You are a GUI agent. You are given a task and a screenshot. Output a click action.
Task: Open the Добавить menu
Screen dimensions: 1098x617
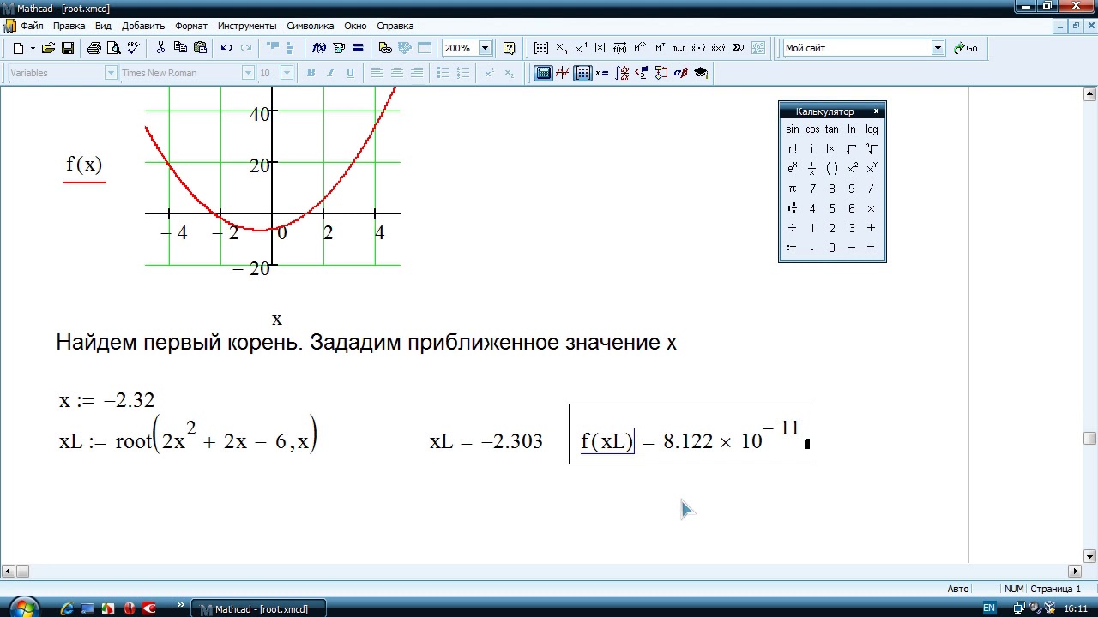click(x=143, y=26)
